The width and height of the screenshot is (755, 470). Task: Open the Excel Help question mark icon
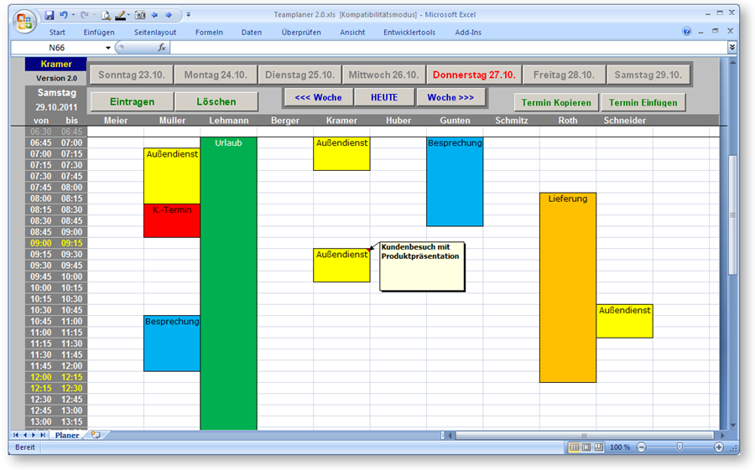(686, 31)
